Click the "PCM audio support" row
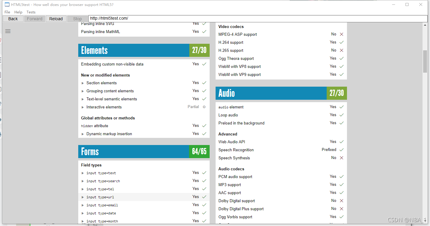The height and width of the screenshot is (226, 430). [281, 177]
